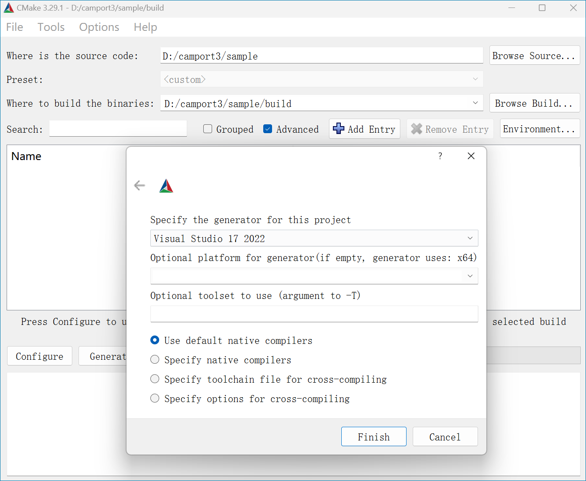Click the Generate button
The image size is (586, 481).
(103, 356)
